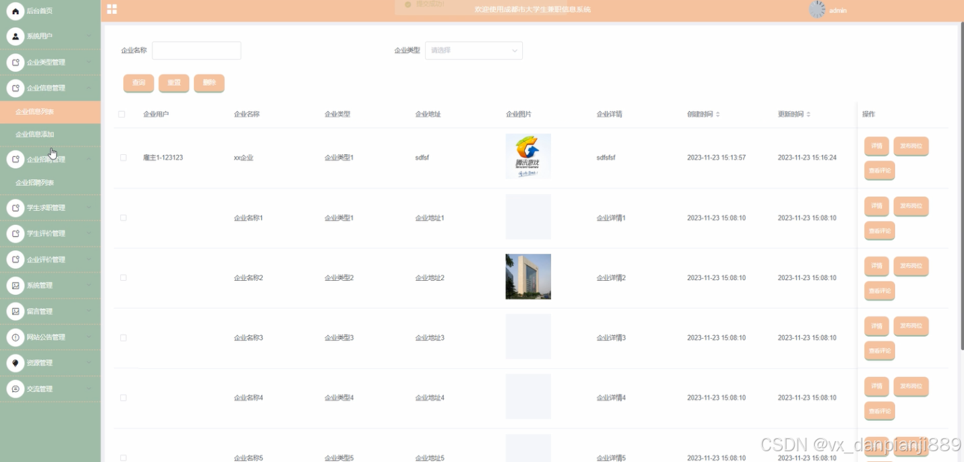Click the 重置 reset button
The image size is (964, 462).
click(x=174, y=83)
